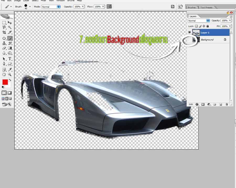Select the History Brush tool
The width and height of the screenshot is (236, 188).
10,43
